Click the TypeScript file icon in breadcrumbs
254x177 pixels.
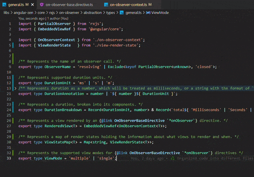point(121,13)
